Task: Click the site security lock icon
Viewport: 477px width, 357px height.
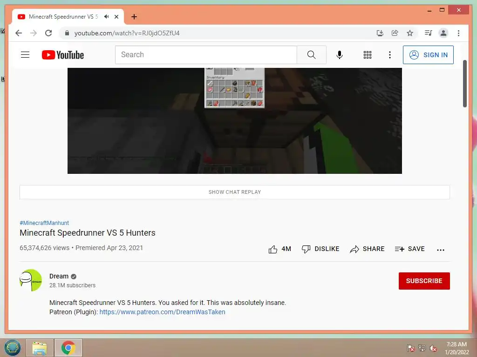Action: (x=67, y=33)
